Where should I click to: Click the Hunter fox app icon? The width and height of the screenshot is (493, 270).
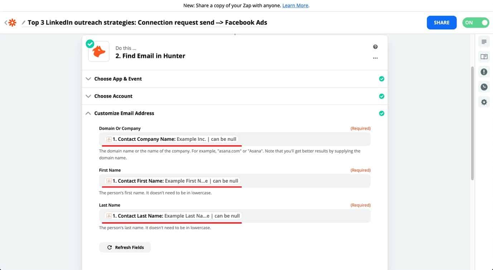pyautogui.click(x=99, y=52)
